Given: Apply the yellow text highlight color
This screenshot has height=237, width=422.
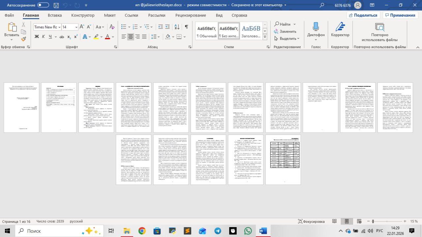Looking at the screenshot, I should [x=96, y=37].
